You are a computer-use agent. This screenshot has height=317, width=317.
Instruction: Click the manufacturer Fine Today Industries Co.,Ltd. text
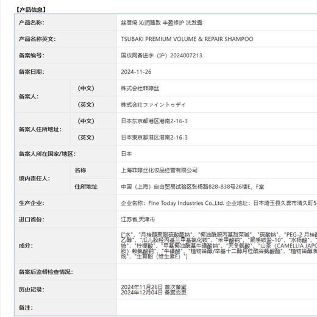pos(186,203)
